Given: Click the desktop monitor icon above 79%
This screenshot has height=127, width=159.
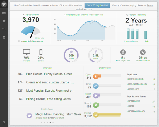Looking at the screenshot, I should tap(26, 52).
